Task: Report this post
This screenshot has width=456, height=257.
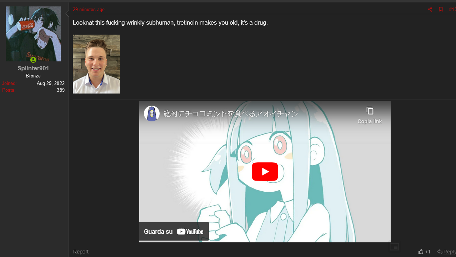Action: (x=81, y=252)
